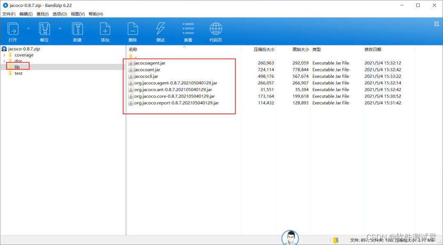443x245 pixels.
Task: Click the Test (测试) lightning icon
Action: coord(160,29)
